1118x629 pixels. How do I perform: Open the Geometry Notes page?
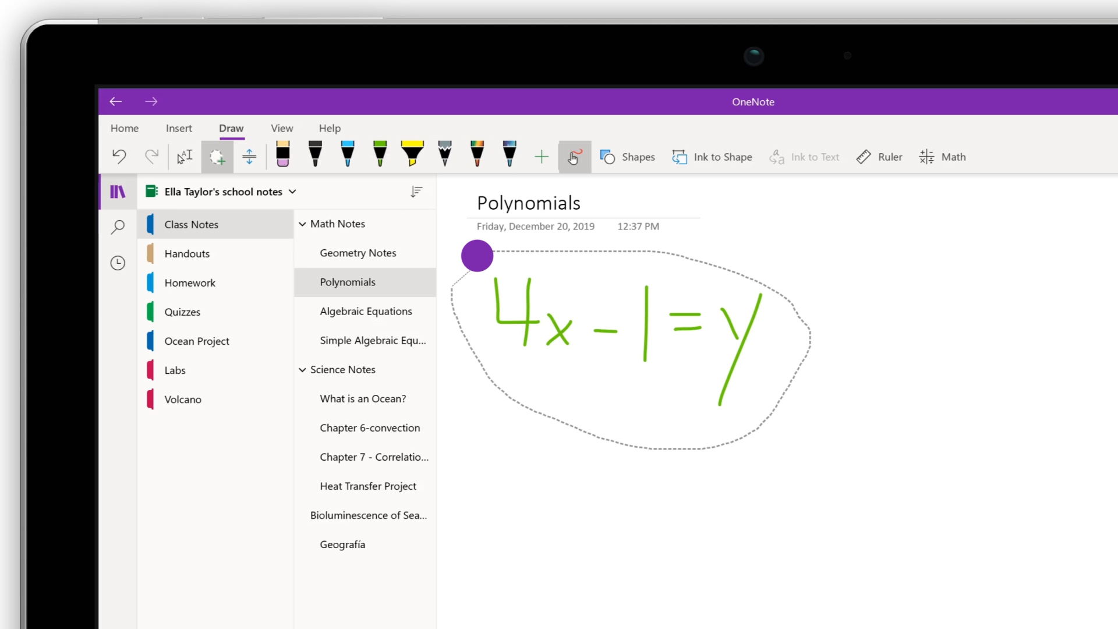click(x=358, y=253)
